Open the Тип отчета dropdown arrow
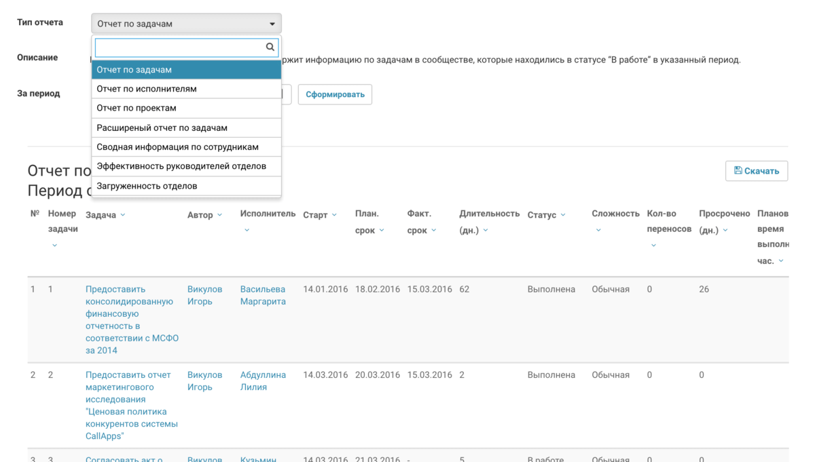The image size is (815, 462). [x=272, y=24]
